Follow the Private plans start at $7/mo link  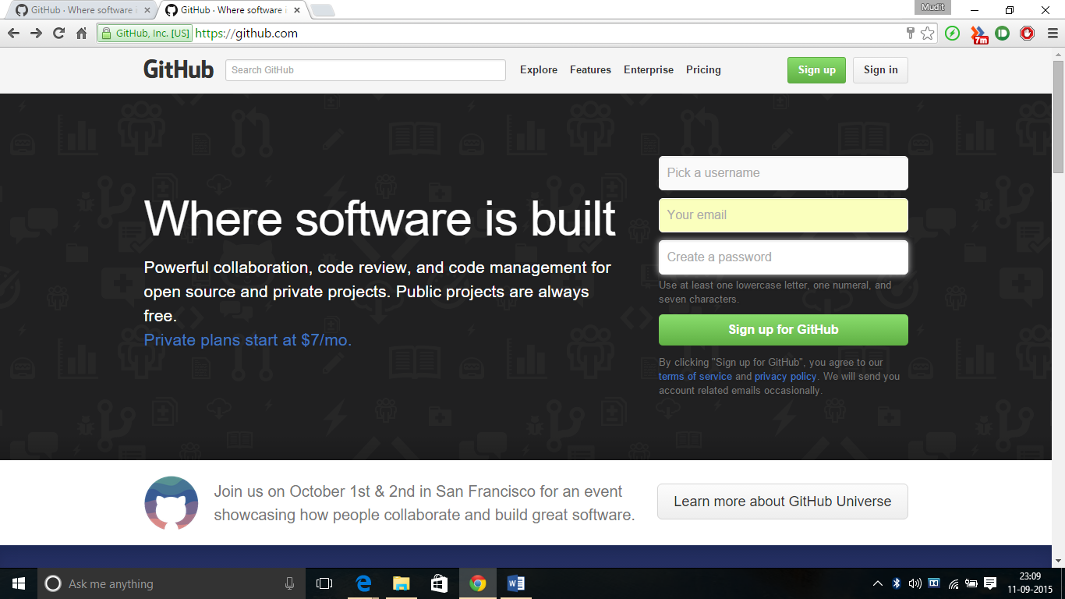[x=248, y=340]
